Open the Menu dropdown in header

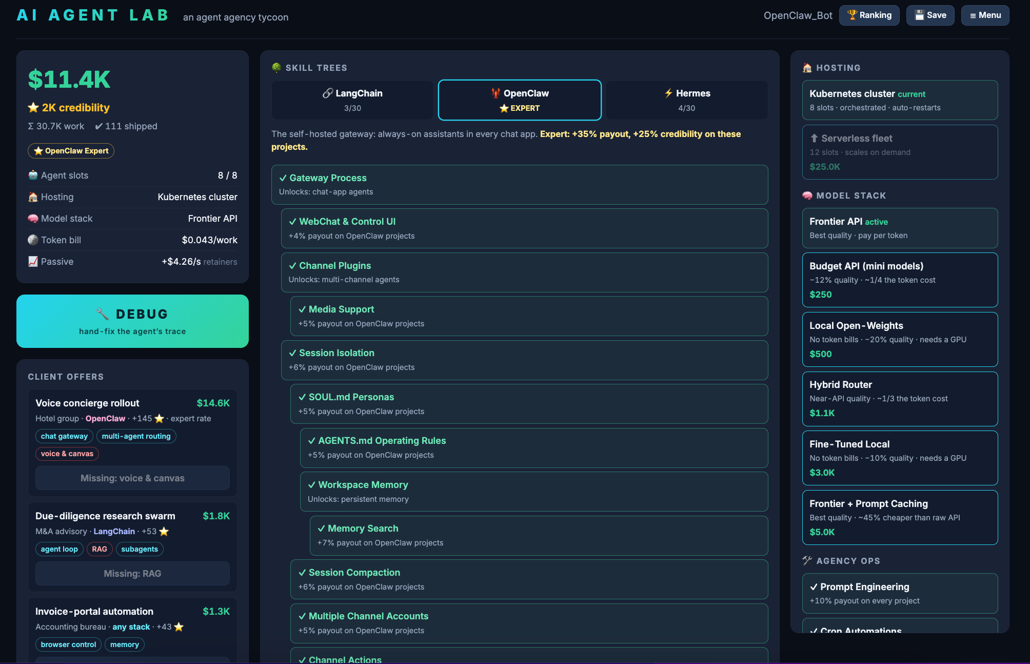[985, 15]
